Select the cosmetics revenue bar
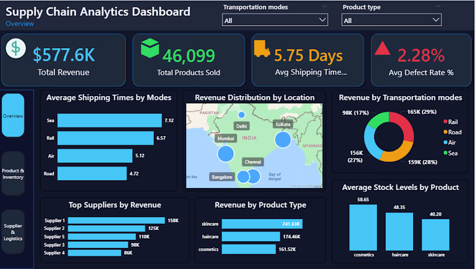The image size is (476, 269). [x=248, y=249]
